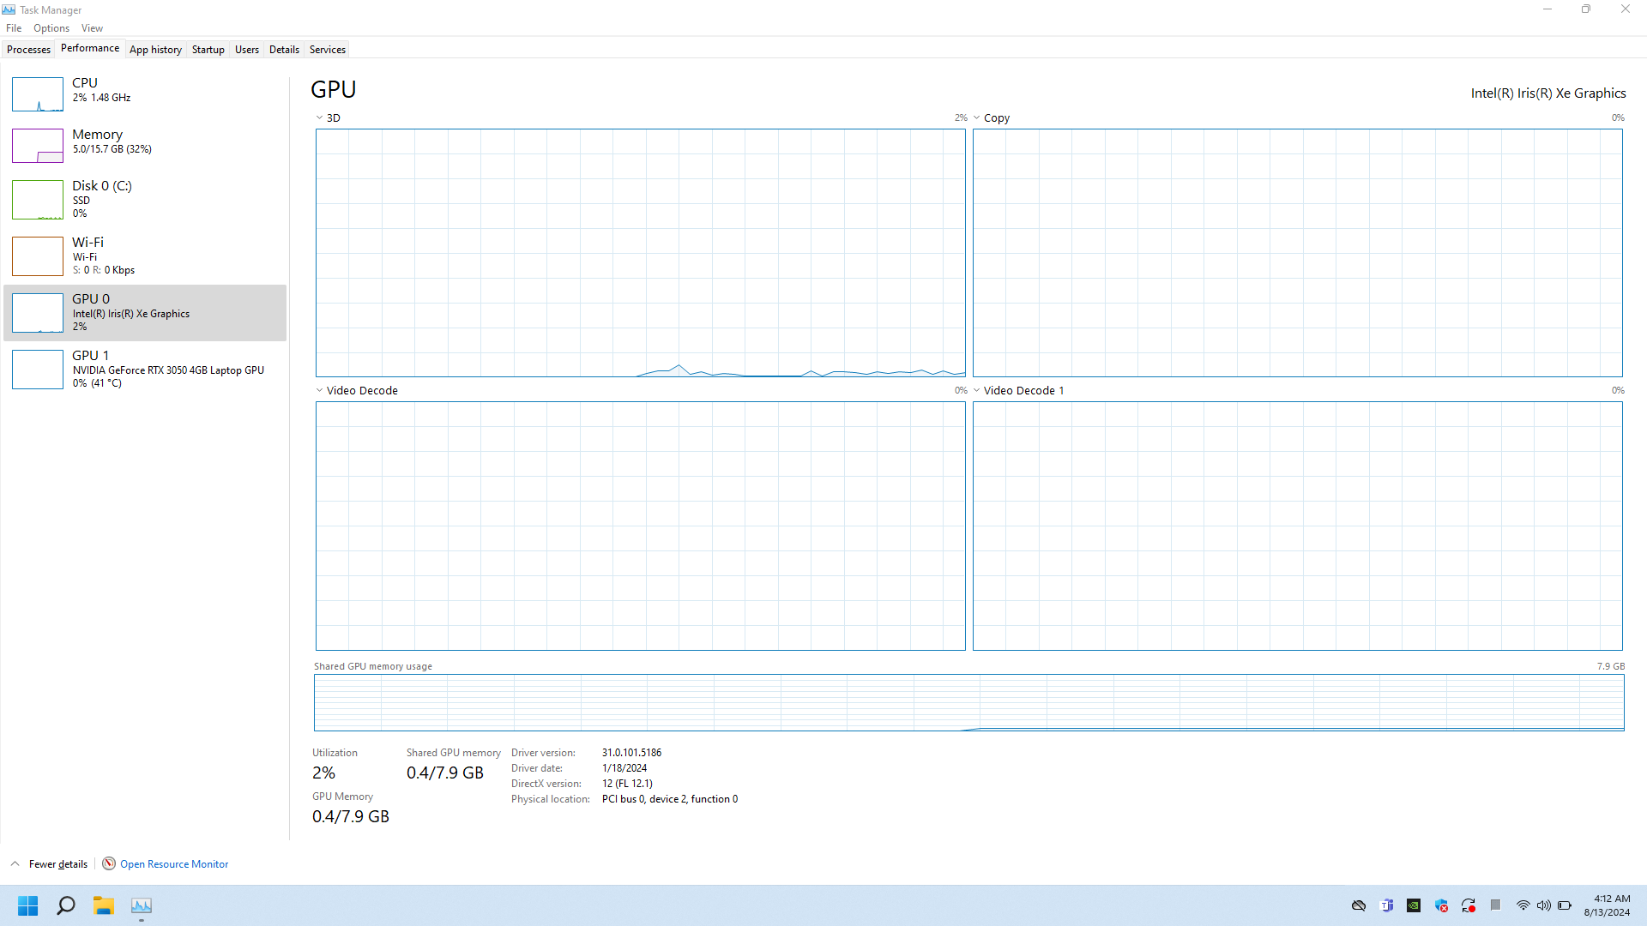Switch to the App history tab
The width and height of the screenshot is (1647, 926).
click(x=155, y=50)
